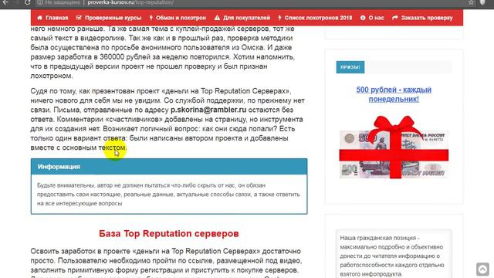Open the Главная menu item
This screenshot has width=494, height=278.
coord(52,18)
